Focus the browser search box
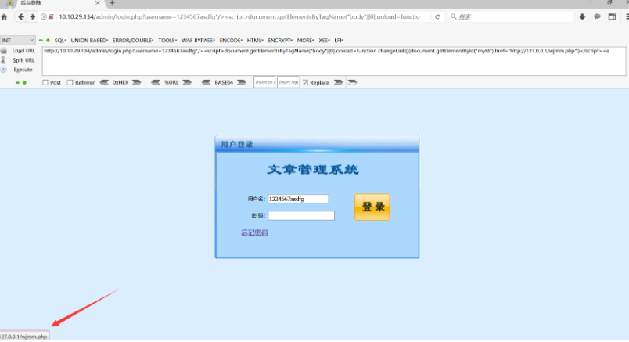Screen dimensions: 629x342 [x=509, y=17]
